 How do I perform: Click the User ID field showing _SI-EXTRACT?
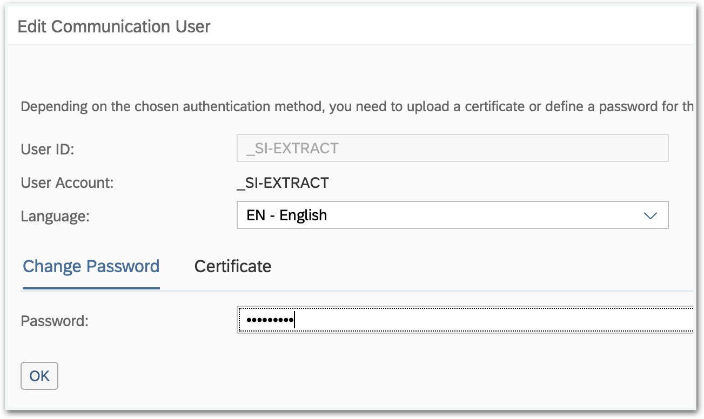click(x=453, y=147)
